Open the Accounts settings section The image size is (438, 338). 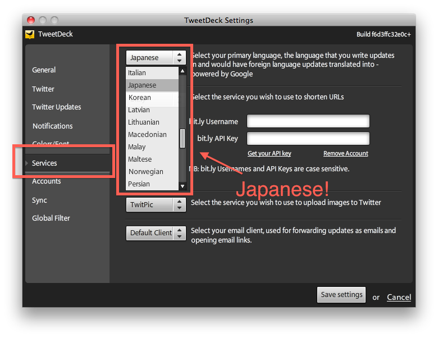[47, 181]
